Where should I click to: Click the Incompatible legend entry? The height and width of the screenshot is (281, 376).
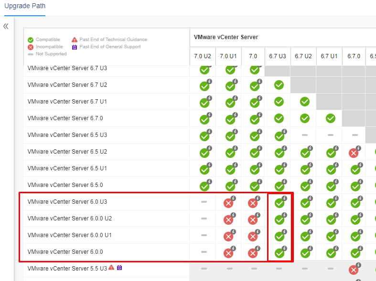pos(45,47)
